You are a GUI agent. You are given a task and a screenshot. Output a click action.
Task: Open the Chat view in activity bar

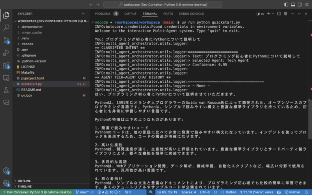tap(6, 103)
